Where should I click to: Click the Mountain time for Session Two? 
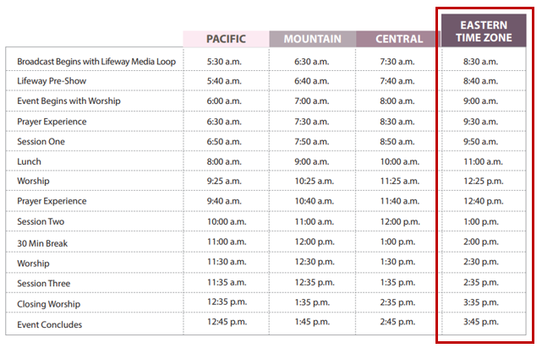tap(312, 221)
